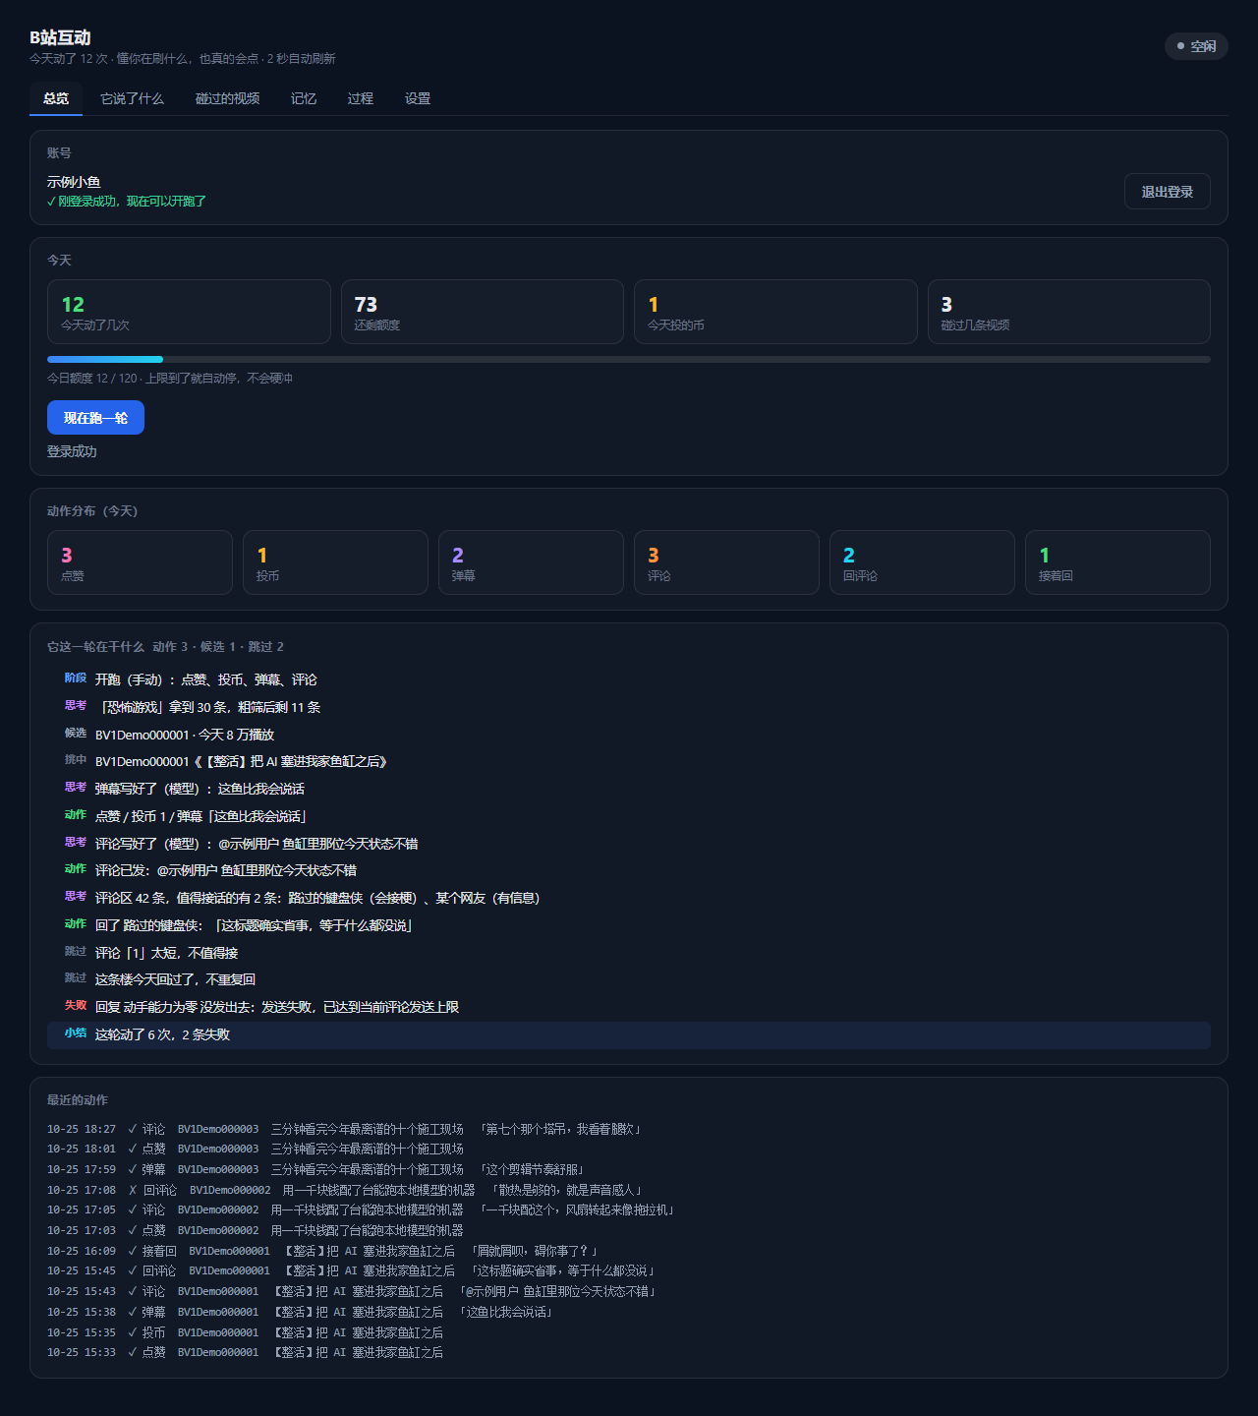Click the 接着回 card in 动作分布
1258x1416 pixels.
point(1117,562)
